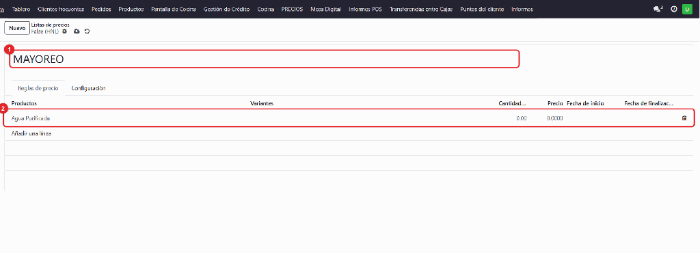The width and height of the screenshot is (700, 253).
Task: Open the Mesa Digital menu
Action: pyautogui.click(x=325, y=9)
